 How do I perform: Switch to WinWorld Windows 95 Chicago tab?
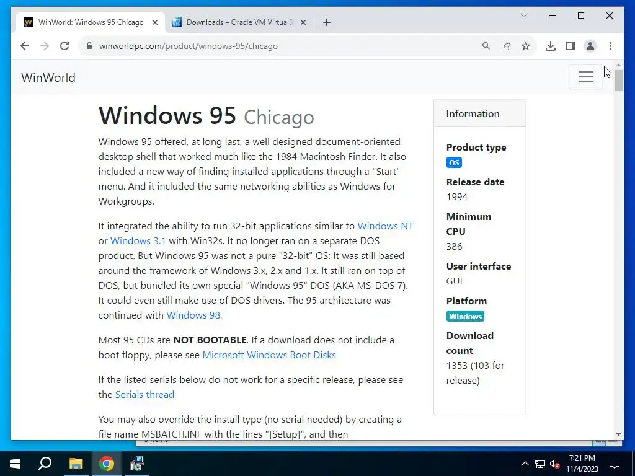pyautogui.click(x=91, y=22)
